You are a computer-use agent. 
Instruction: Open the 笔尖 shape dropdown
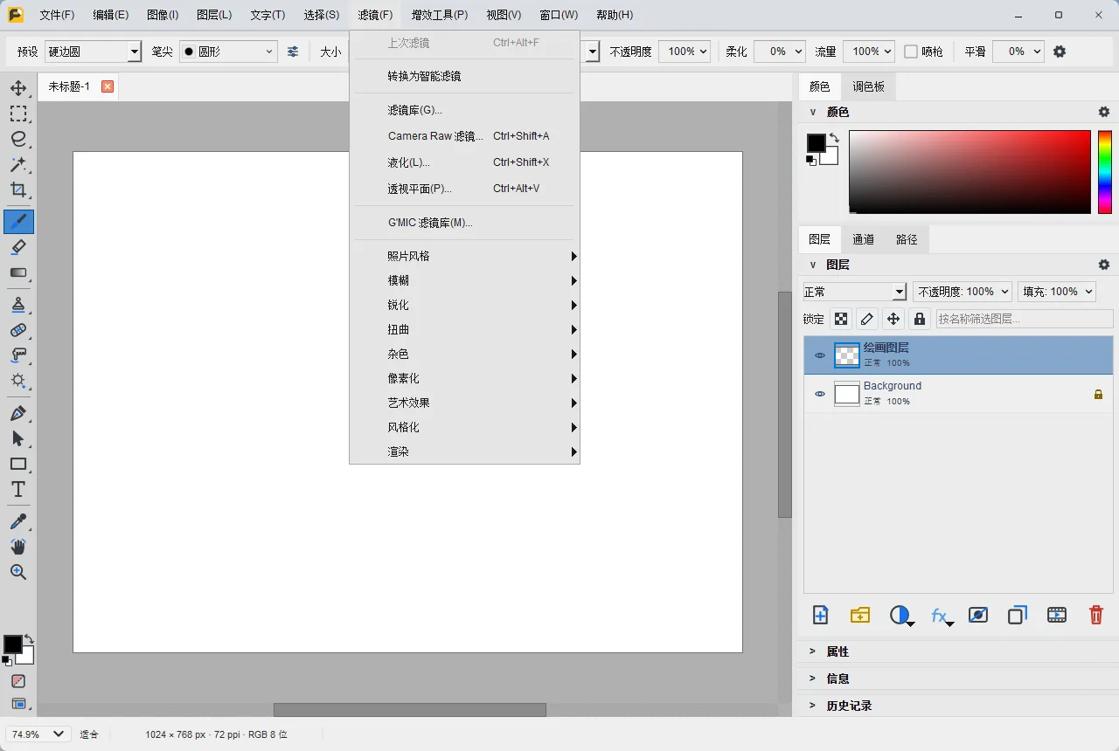[x=228, y=52]
